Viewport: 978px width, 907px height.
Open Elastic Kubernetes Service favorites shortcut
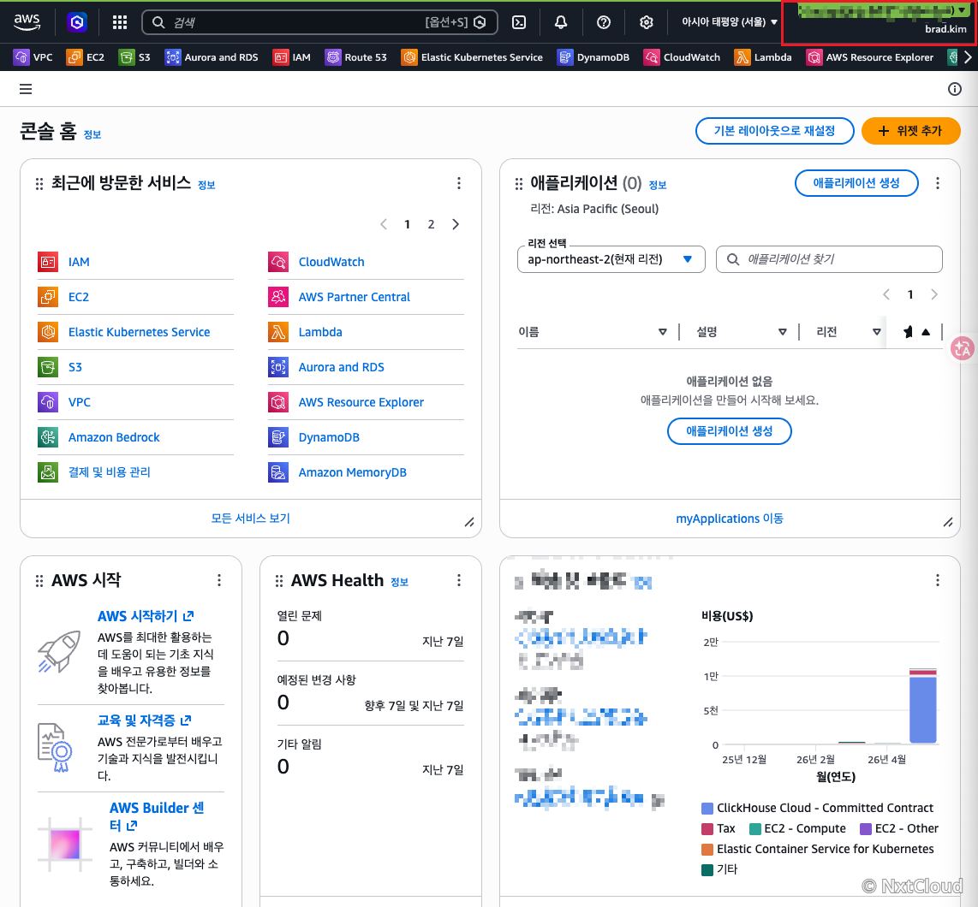click(472, 57)
